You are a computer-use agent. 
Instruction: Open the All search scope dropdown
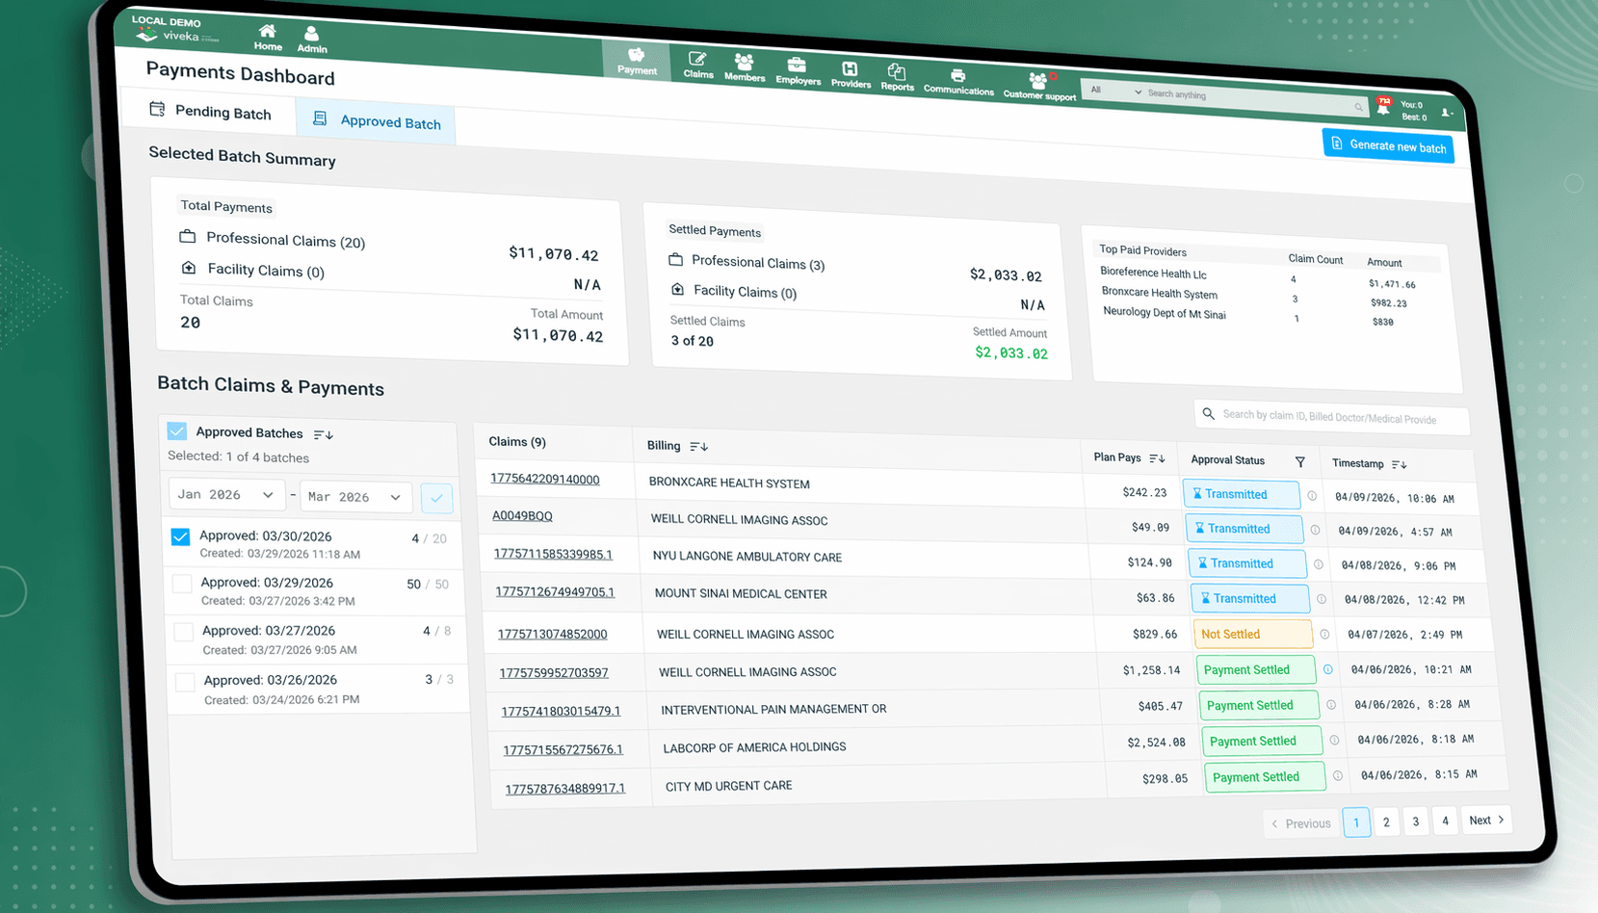[x=1115, y=91]
